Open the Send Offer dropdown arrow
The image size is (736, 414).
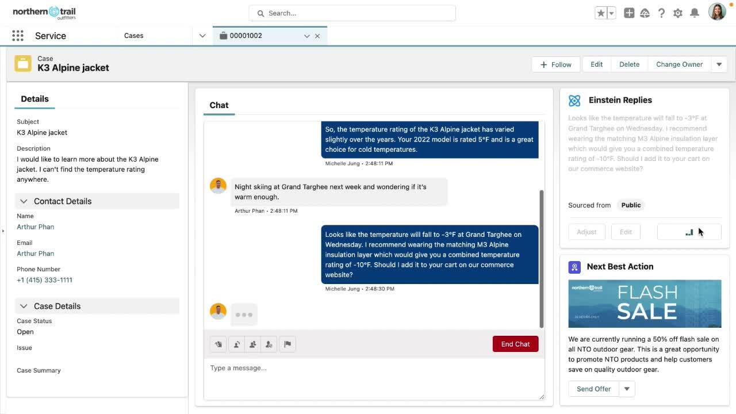[x=627, y=389]
